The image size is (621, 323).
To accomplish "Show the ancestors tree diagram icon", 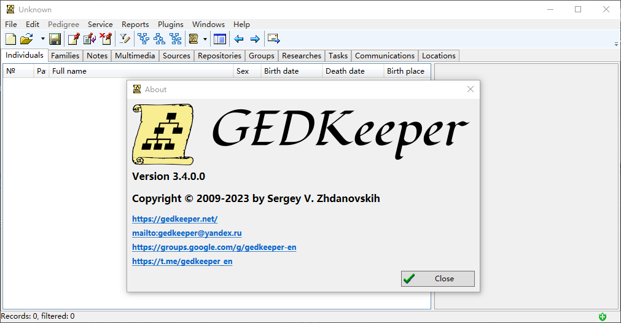I will coord(144,39).
